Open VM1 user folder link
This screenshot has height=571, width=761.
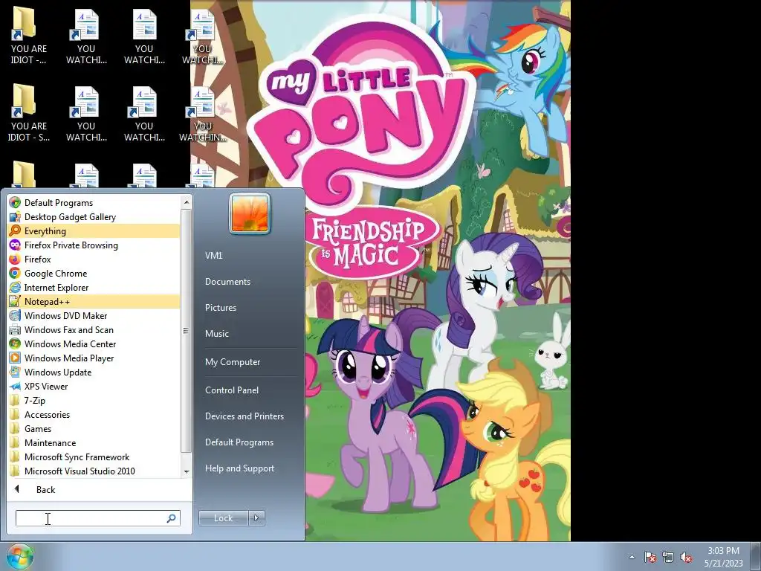point(213,256)
